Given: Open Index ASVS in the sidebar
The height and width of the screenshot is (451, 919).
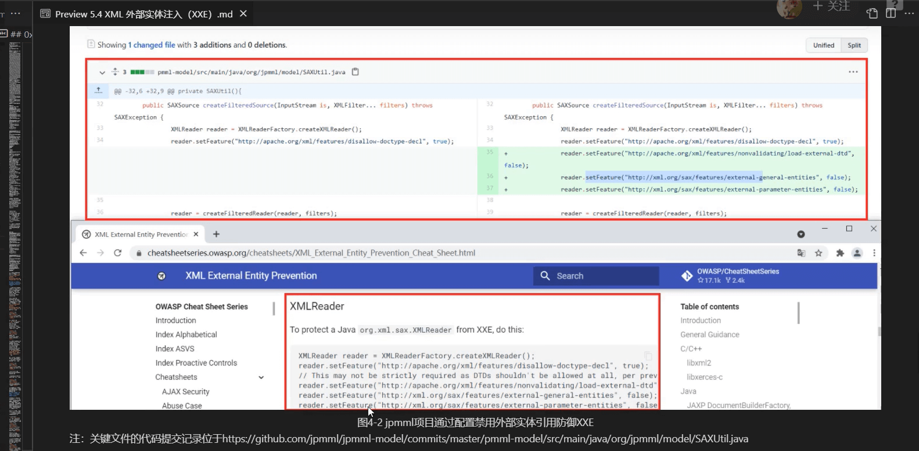Looking at the screenshot, I should (x=175, y=348).
